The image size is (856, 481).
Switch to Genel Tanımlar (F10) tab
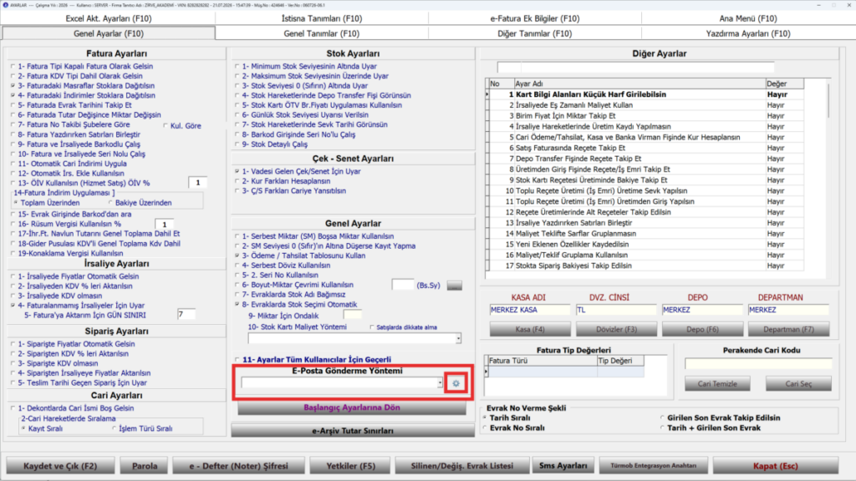[322, 33]
